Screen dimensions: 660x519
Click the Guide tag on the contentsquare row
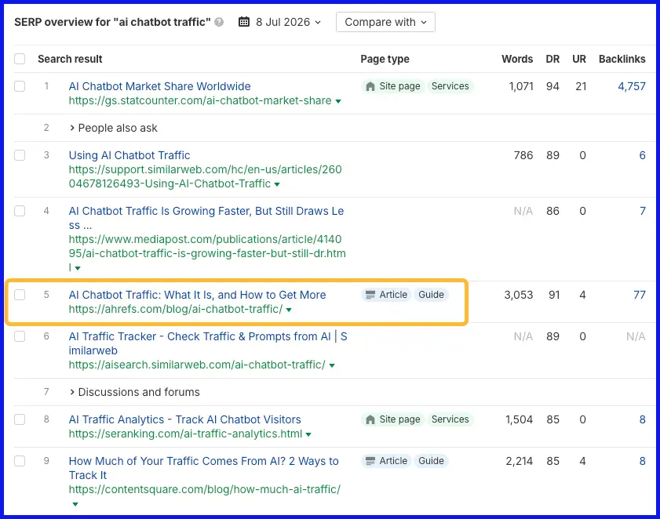point(431,461)
